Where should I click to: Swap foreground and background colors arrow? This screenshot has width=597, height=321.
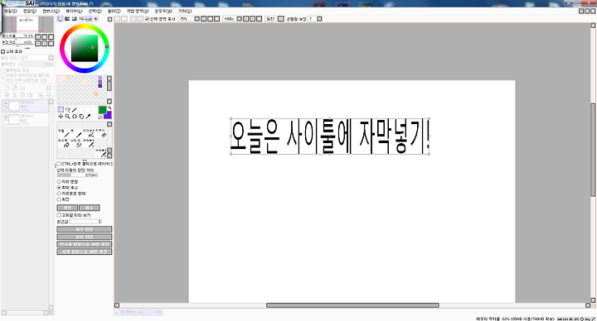(x=109, y=108)
